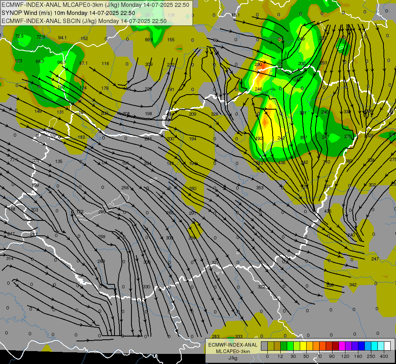Click the gray swatch in the legend
This screenshot has width=396, height=364.
point(264,346)
